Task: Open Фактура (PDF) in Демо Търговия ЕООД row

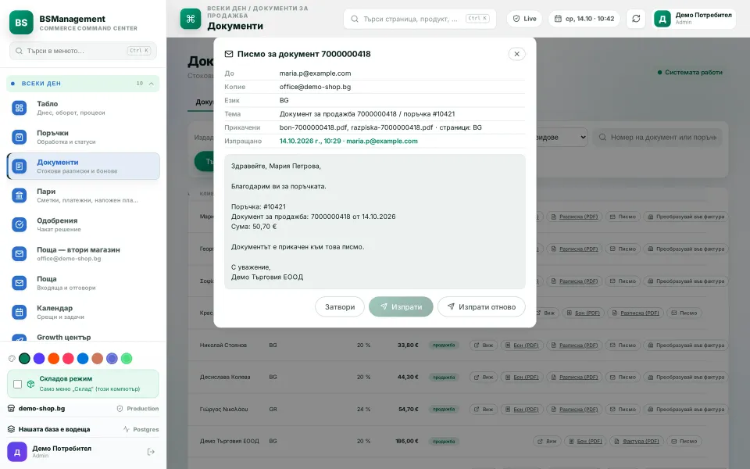Action: (x=636, y=441)
